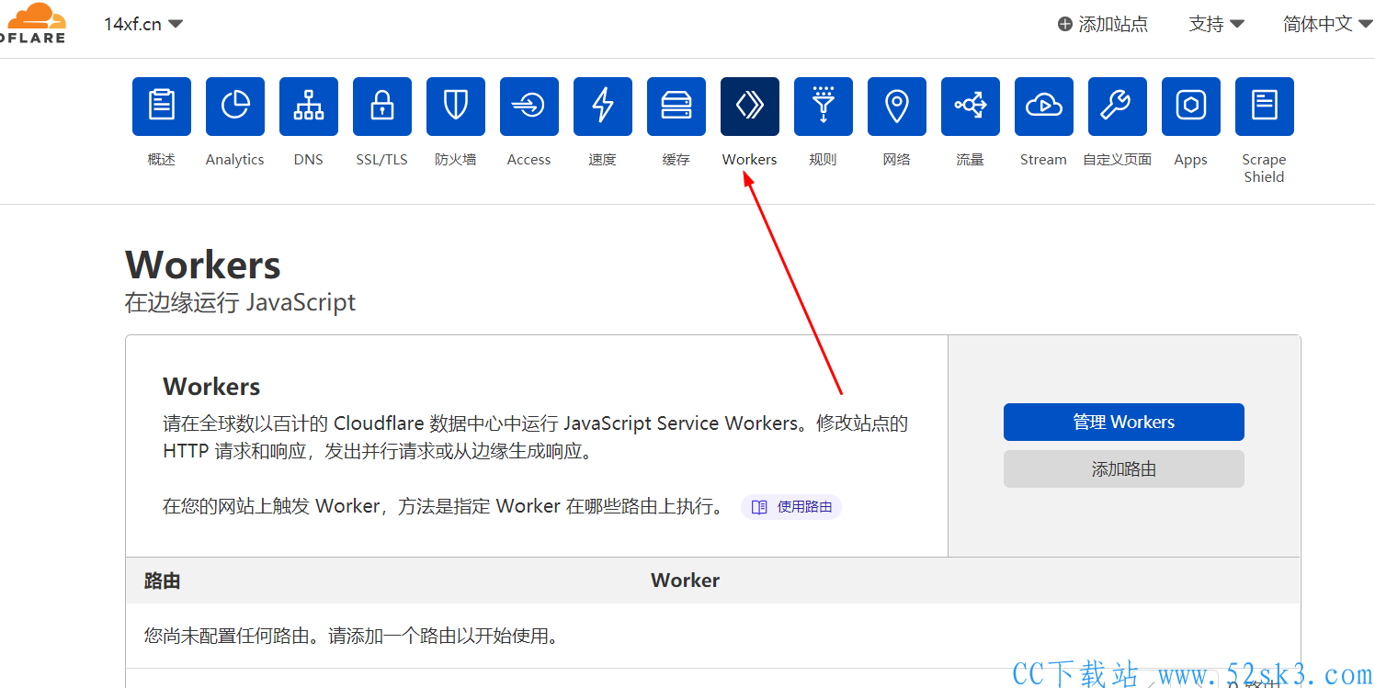
Task: Click the book icon in 使用路由
Action: (x=759, y=507)
